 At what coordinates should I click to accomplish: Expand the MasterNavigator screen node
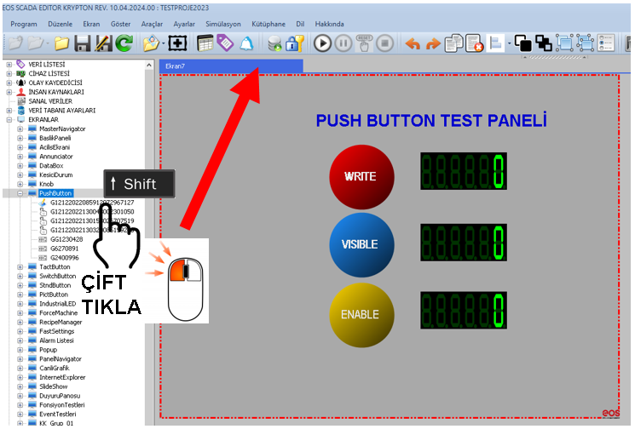pyautogui.click(x=20, y=129)
